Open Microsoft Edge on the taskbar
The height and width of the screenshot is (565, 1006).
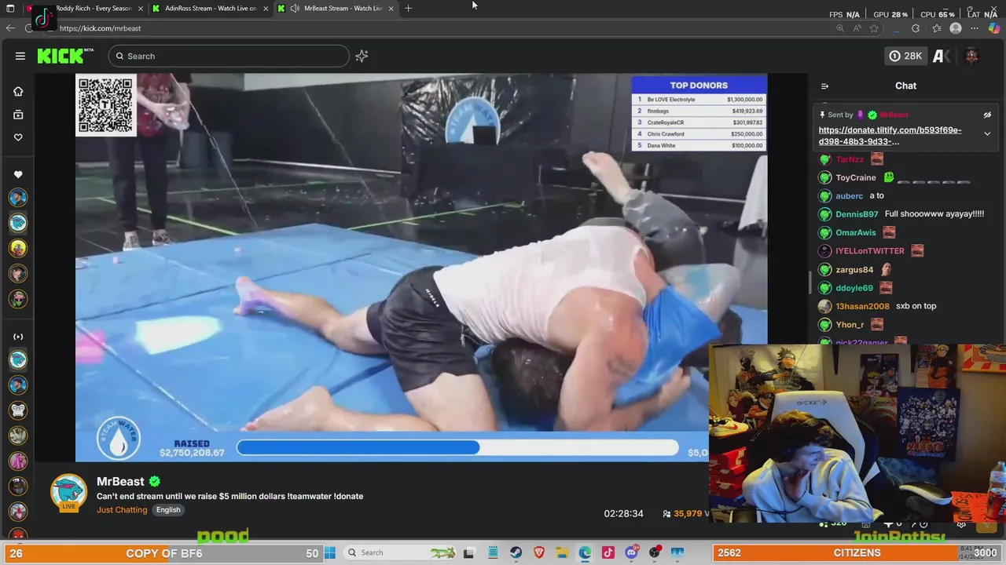coord(586,552)
